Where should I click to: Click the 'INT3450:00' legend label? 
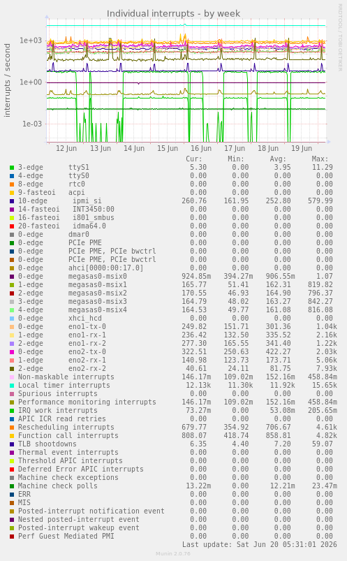coord(94,210)
